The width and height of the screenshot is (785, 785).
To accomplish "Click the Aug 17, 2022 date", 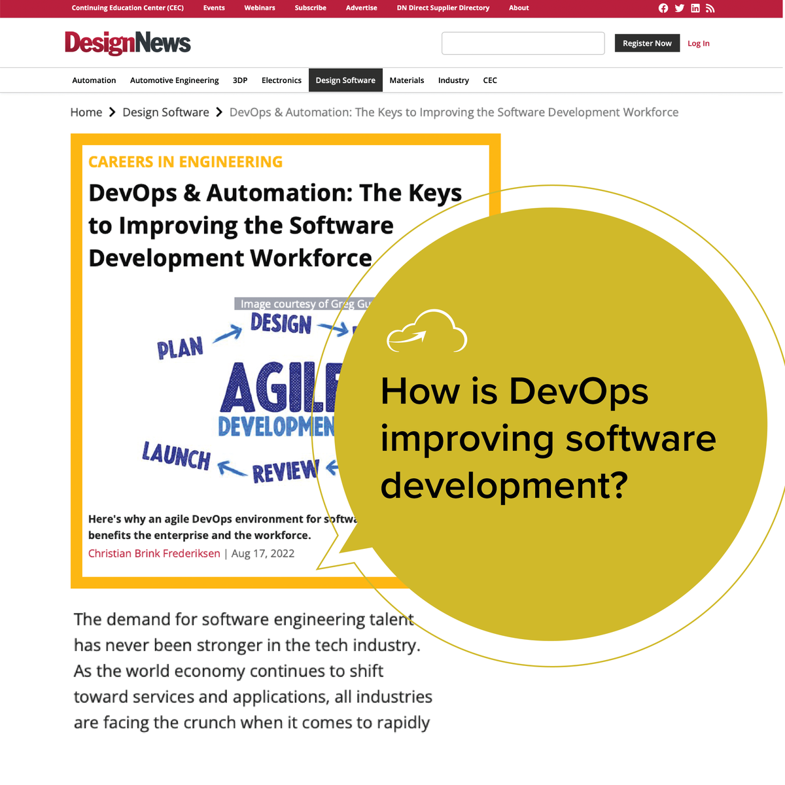I will (263, 553).
